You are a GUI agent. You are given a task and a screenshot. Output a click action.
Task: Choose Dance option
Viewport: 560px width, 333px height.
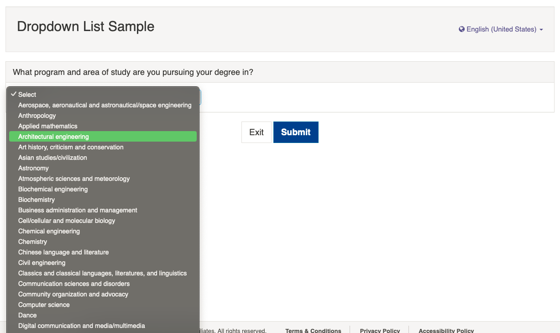[103, 315]
